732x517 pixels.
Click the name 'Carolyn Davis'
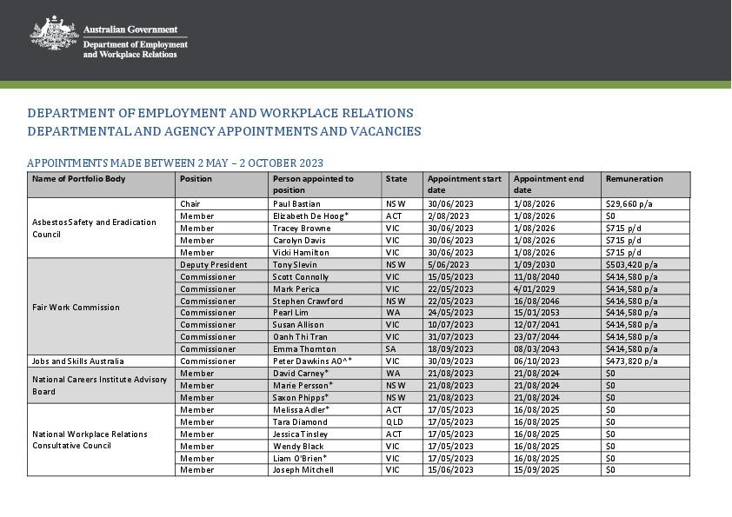(299, 241)
